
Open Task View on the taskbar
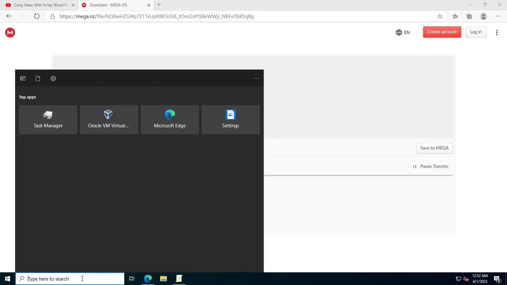[x=132, y=279]
